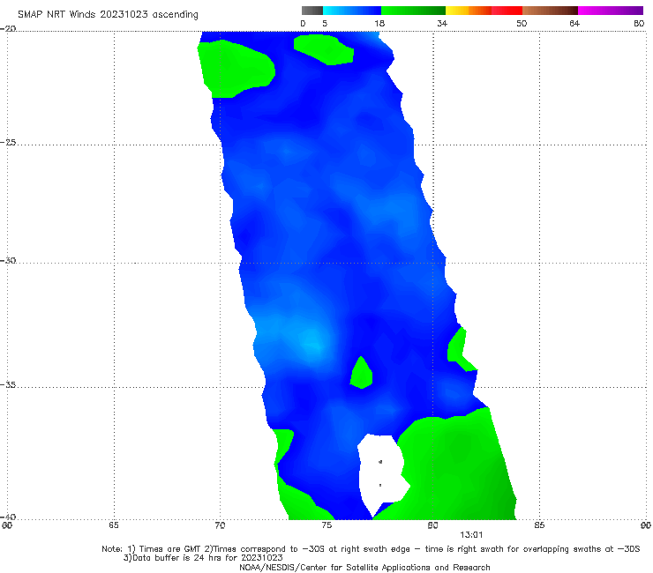Click the yellow-red 34-50 color bar segment
The width and height of the screenshot is (653, 573).
[x=484, y=11]
